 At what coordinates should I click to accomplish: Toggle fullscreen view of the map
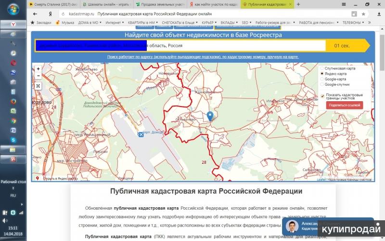38,86
